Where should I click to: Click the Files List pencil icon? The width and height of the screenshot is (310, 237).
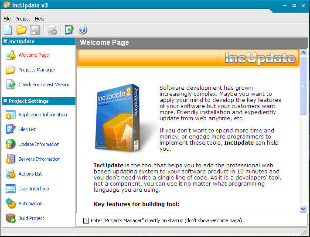pos(10,129)
